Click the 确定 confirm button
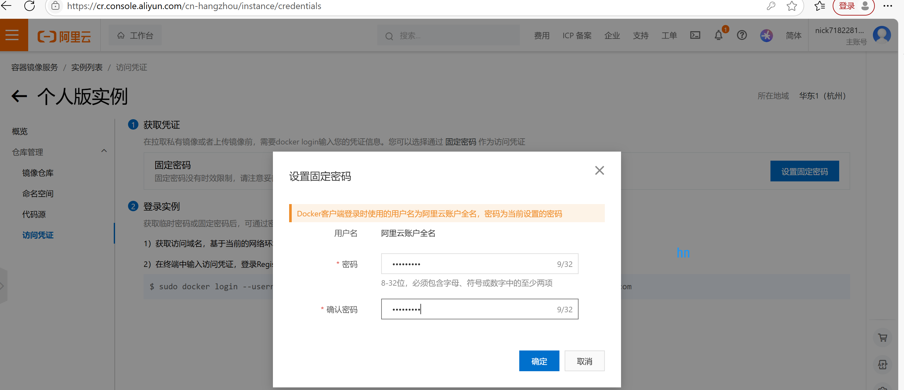The height and width of the screenshot is (390, 904). 539,361
